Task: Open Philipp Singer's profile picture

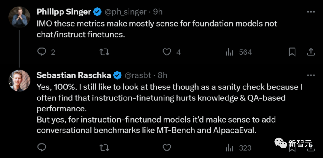Action: tap(19, 17)
